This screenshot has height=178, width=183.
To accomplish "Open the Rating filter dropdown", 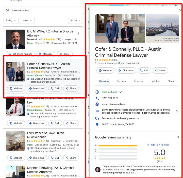I will [x=11, y=21].
